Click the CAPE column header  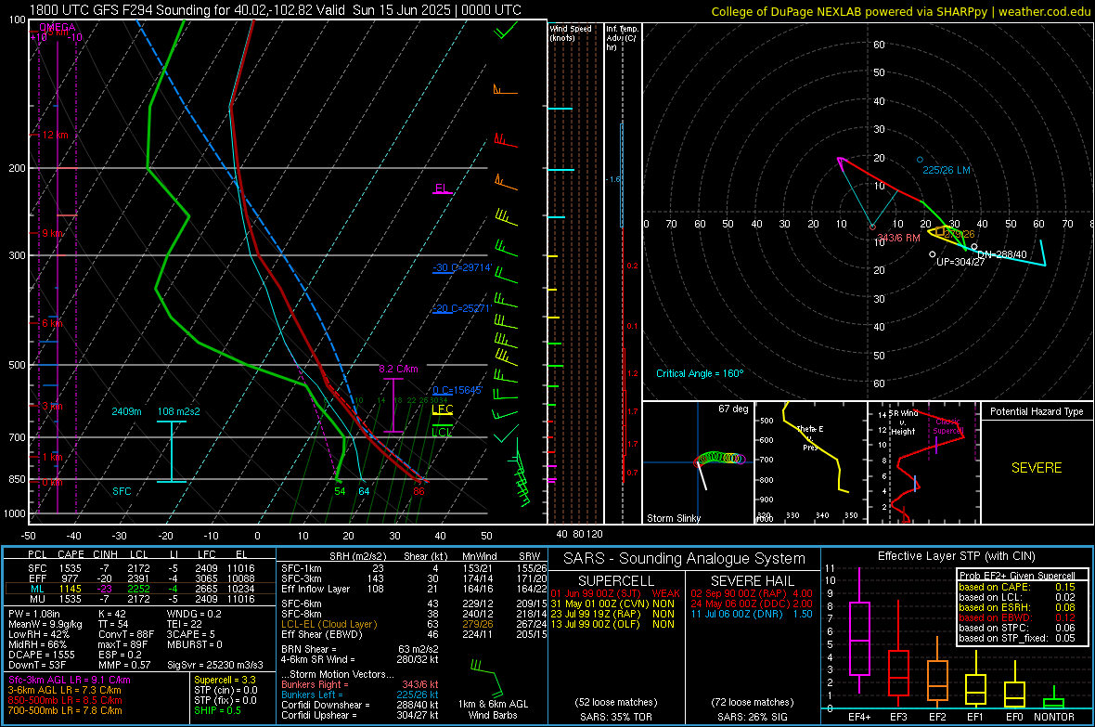(x=71, y=554)
